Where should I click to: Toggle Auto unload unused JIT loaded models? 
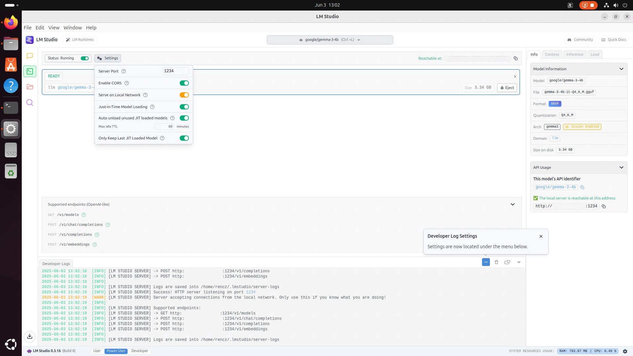click(184, 118)
